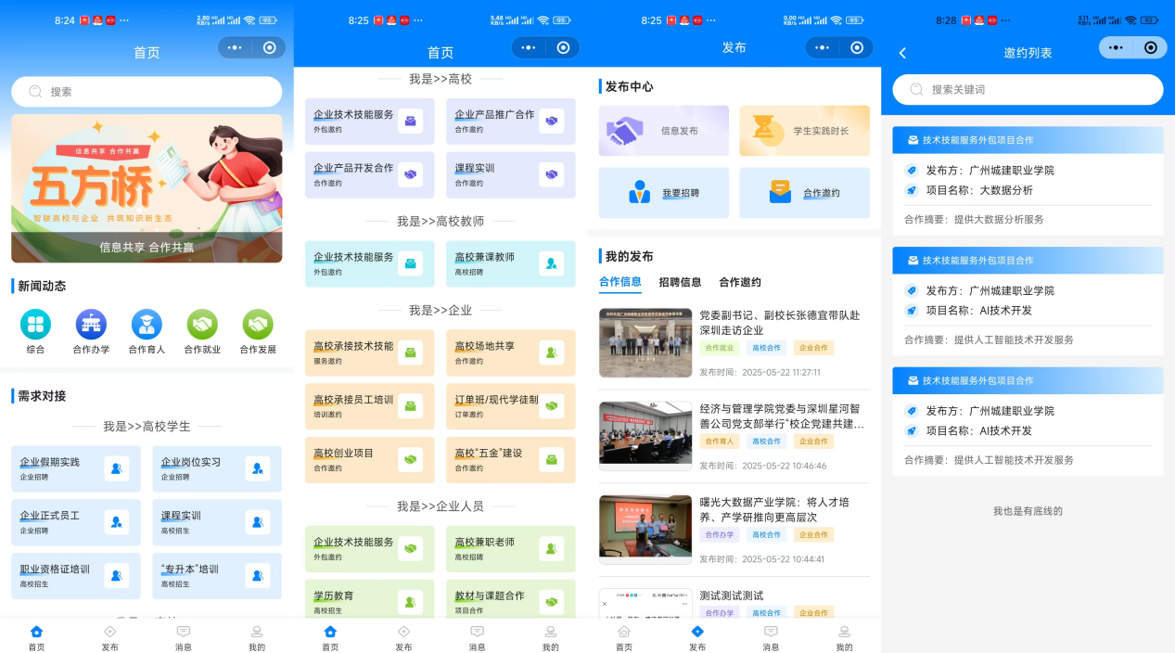Switch to 合作邀约 tab under 我的发布
1175x653 pixels.
coord(739,282)
